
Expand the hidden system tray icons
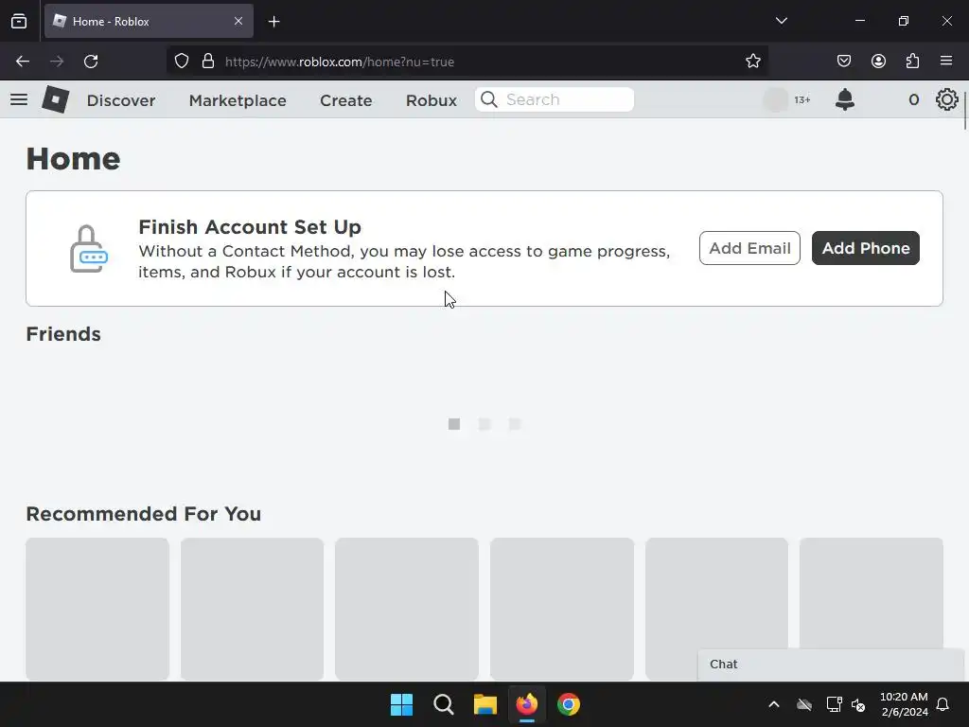tap(774, 704)
